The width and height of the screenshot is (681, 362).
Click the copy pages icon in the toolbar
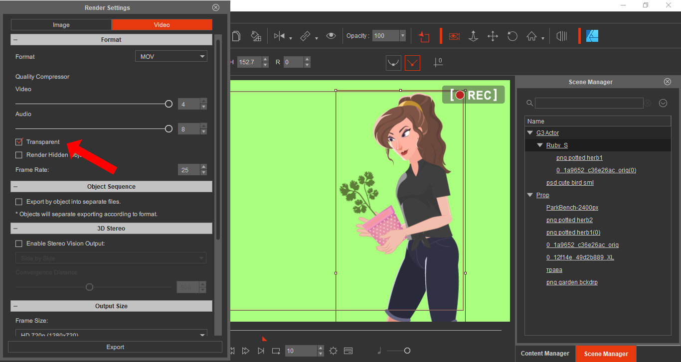236,36
